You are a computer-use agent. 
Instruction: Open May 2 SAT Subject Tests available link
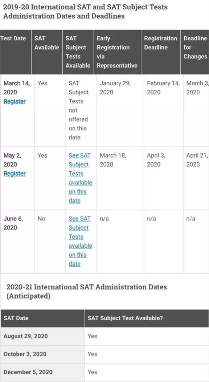point(80,178)
